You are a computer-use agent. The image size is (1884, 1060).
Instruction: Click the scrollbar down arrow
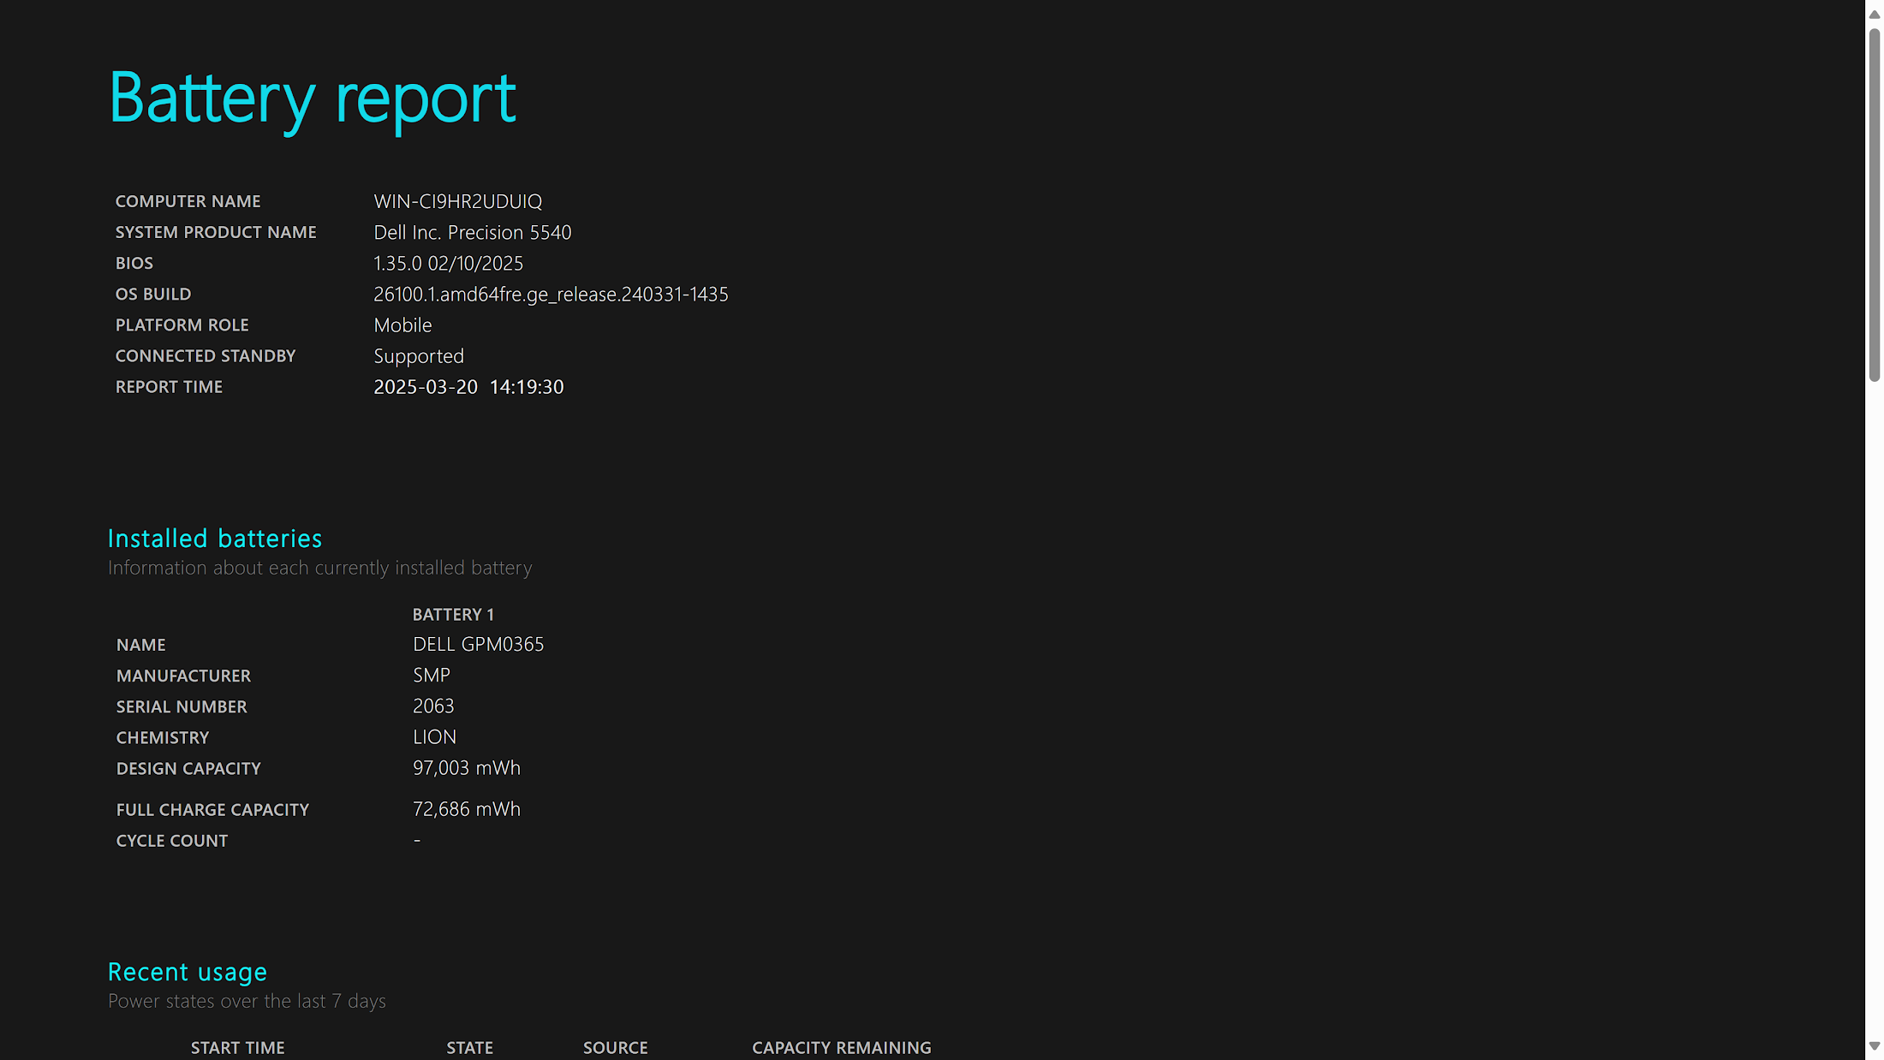click(x=1874, y=1045)
